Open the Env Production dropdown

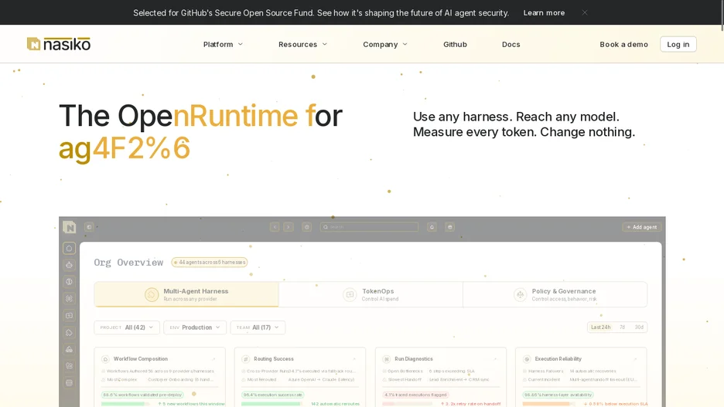pos(196,327)
